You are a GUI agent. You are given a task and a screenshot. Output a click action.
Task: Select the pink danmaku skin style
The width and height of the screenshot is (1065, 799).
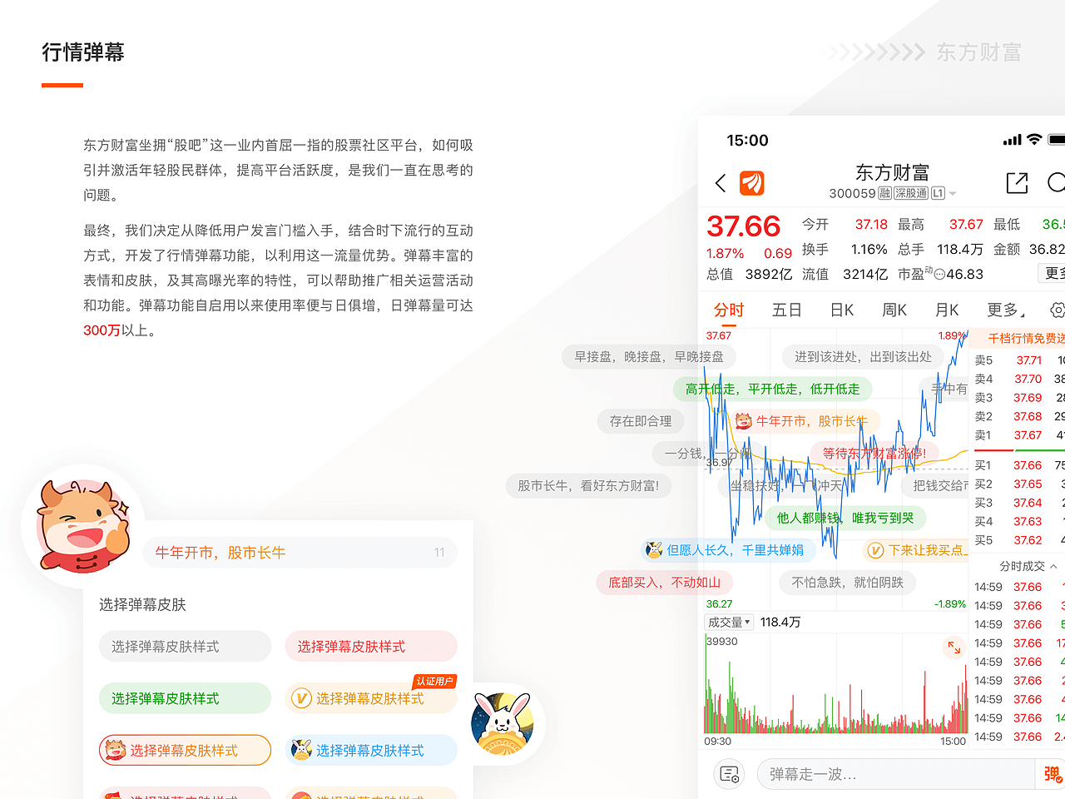(371, 647)
